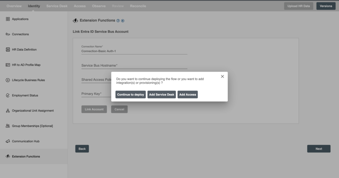Click the Employment Status checkmark icon
Screen dimensions: 339x178
click(8, 95)
